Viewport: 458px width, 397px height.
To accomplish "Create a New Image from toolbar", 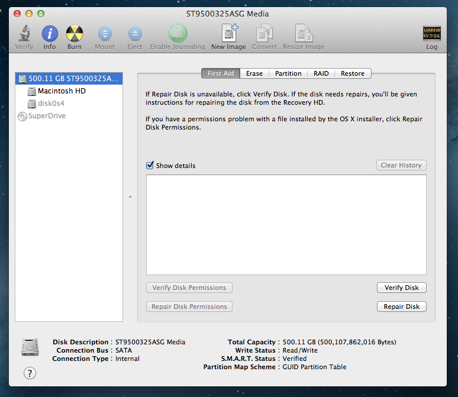I will tap(230, 33).
